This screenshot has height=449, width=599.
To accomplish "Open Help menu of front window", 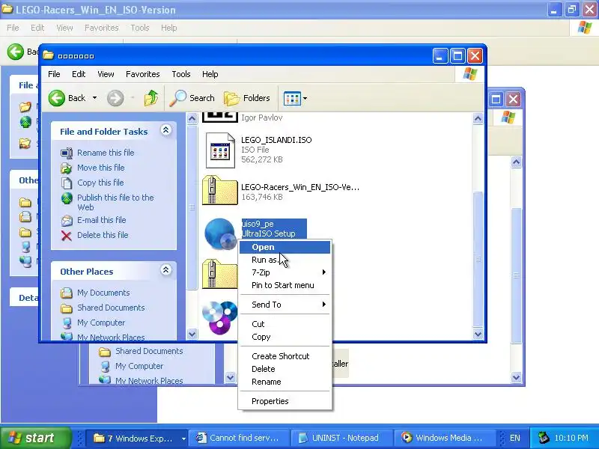I will (x=210, y=74).
